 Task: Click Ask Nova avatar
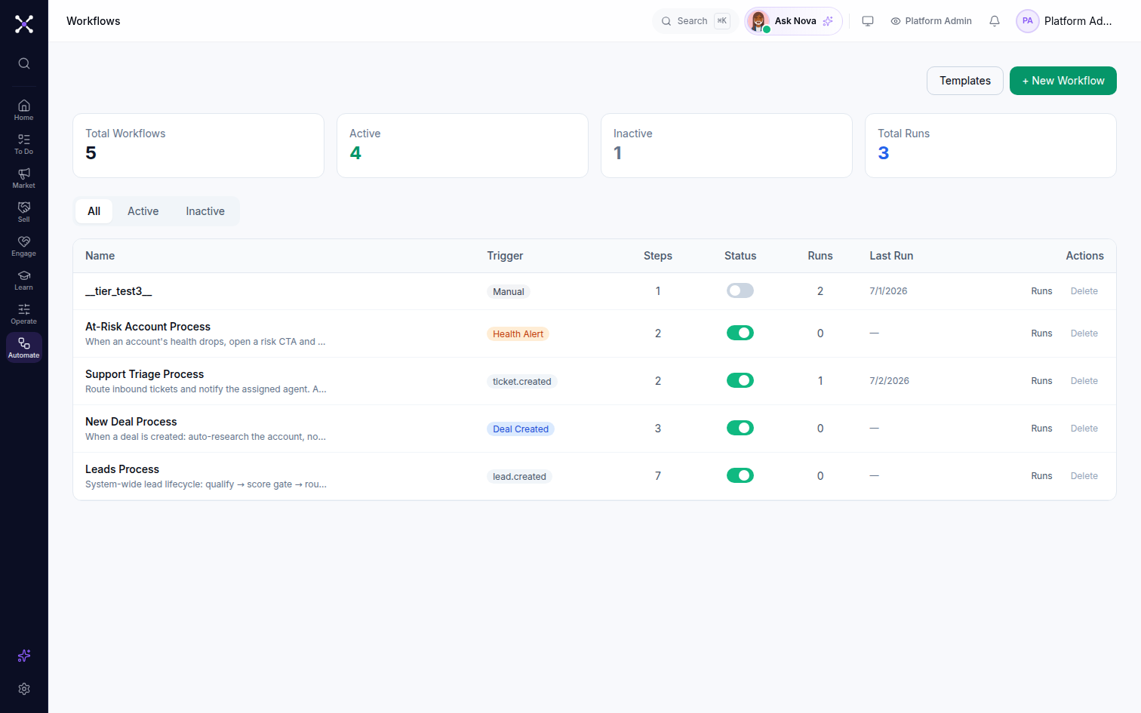click(x=758, y=21)
